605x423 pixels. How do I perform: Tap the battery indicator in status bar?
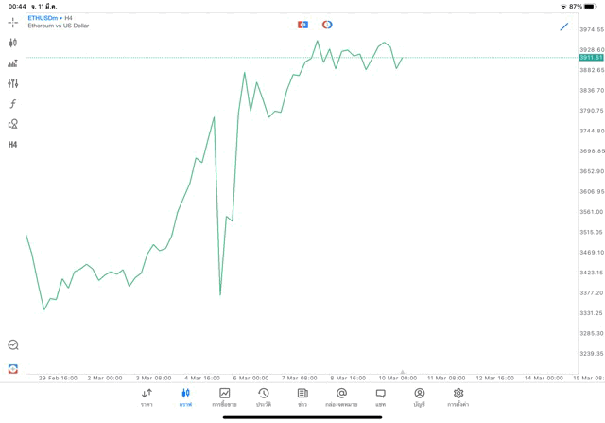[x=590, y=6]
